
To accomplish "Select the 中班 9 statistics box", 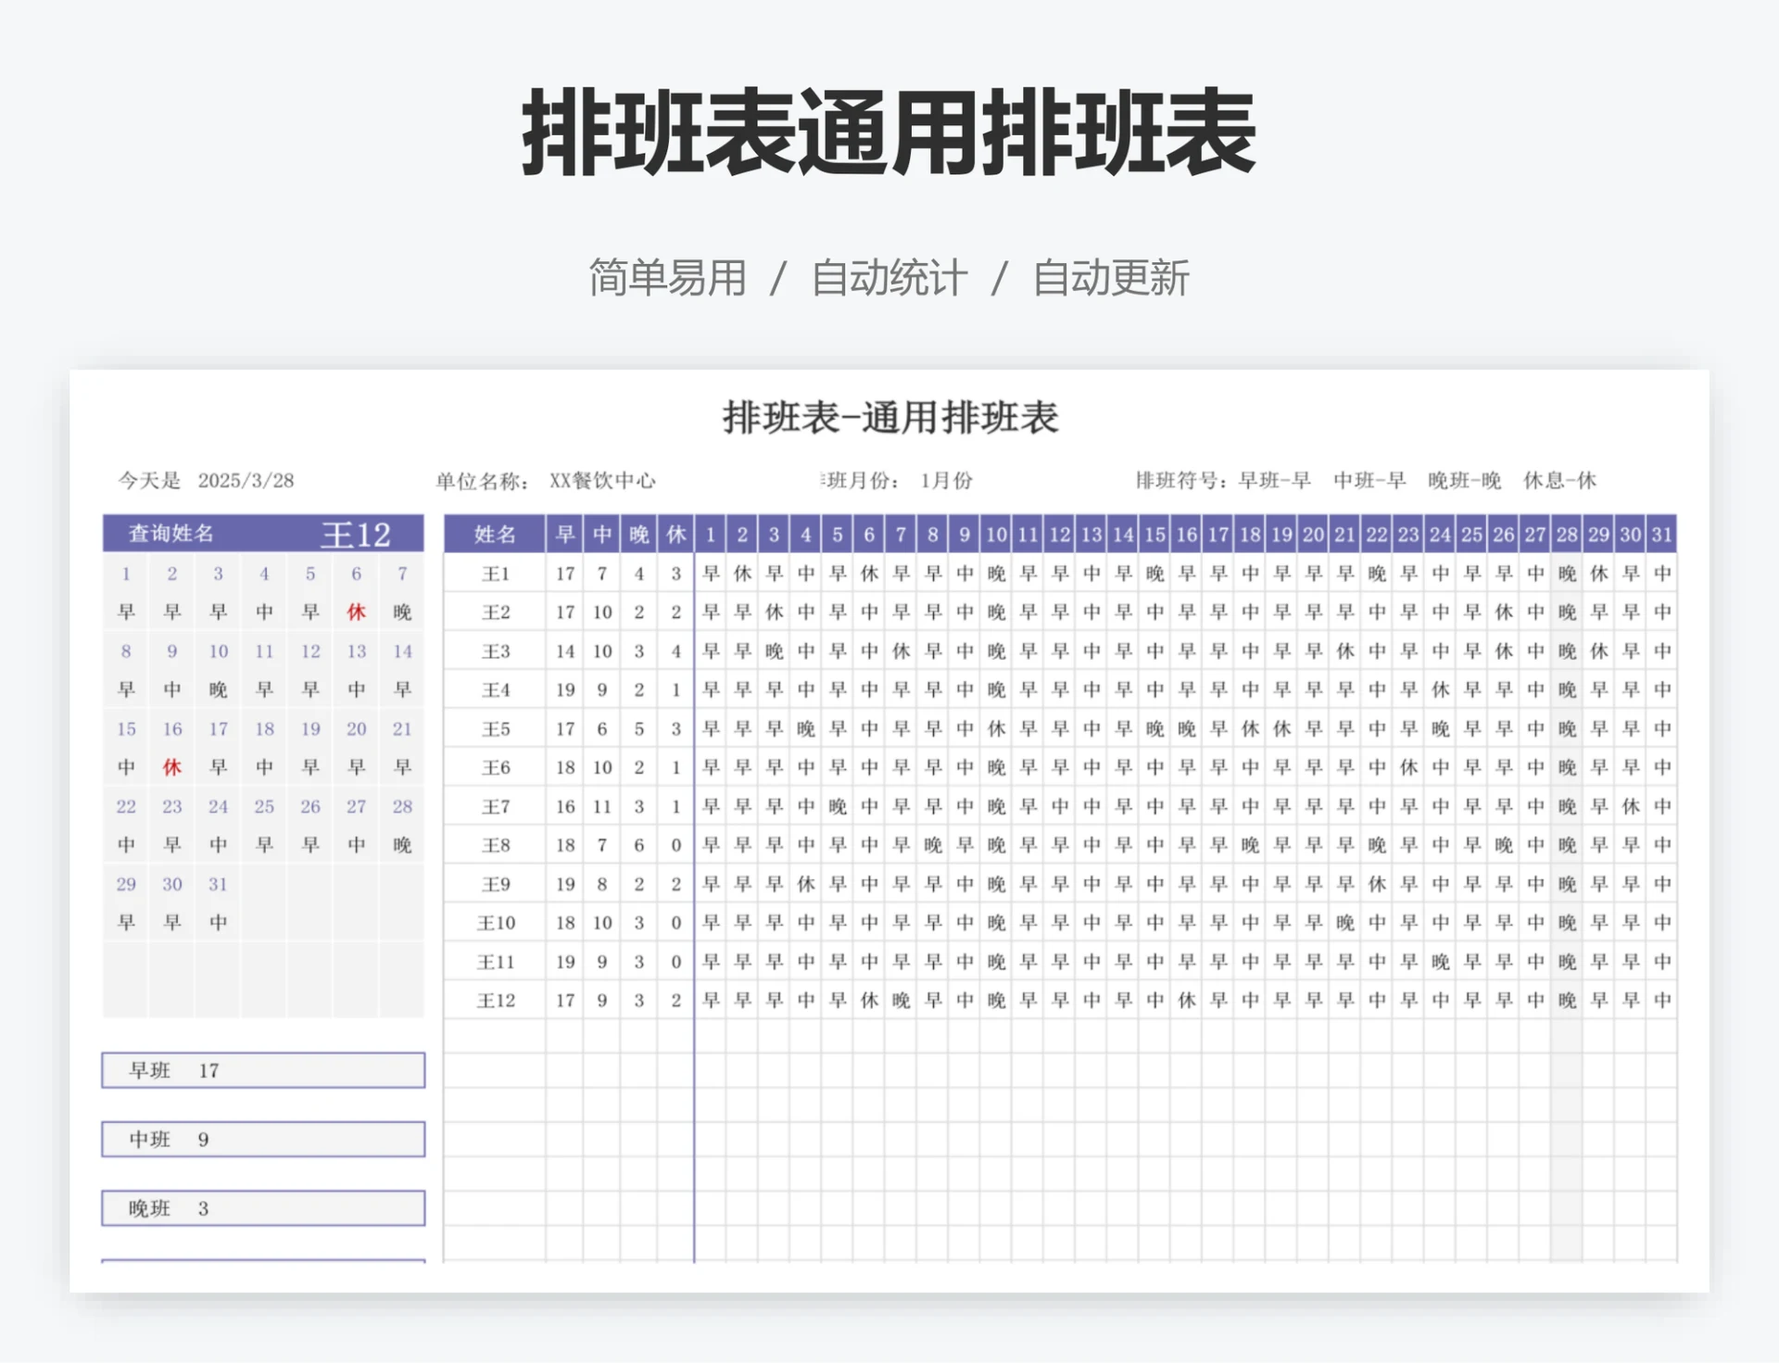I will tap(262, 1140).
